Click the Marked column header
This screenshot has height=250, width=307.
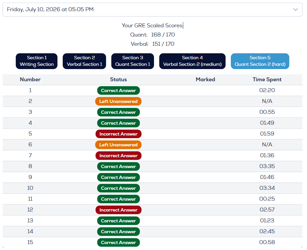[206, 79]
